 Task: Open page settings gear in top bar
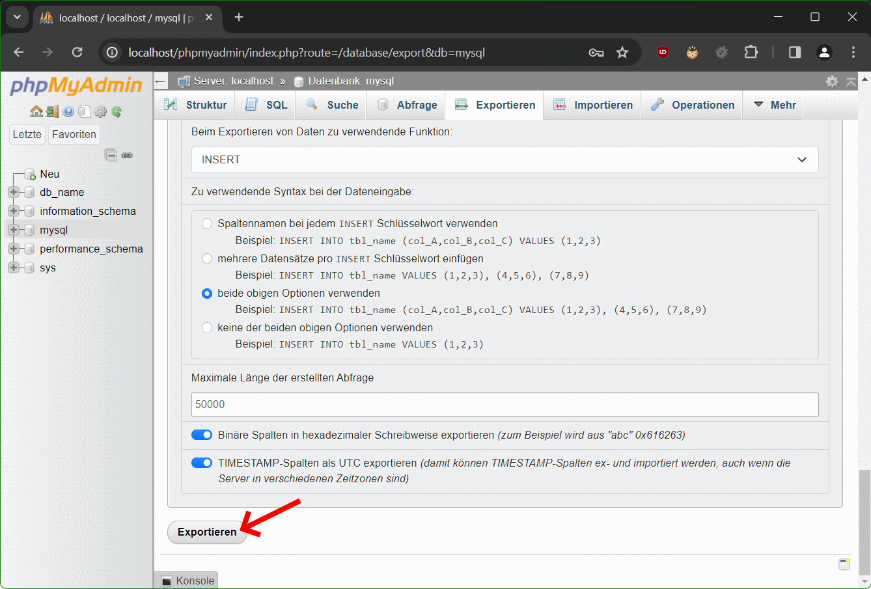pyautogui.click(x=832, y=81)
